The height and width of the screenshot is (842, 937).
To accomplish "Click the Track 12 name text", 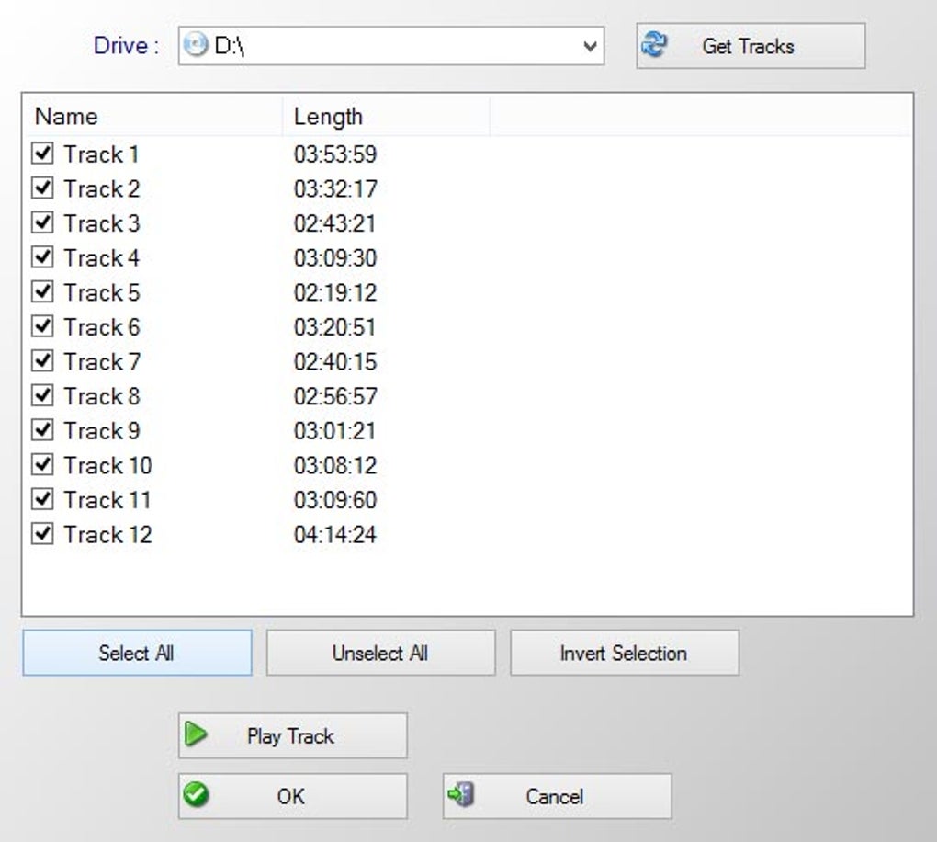I will 108,535.
